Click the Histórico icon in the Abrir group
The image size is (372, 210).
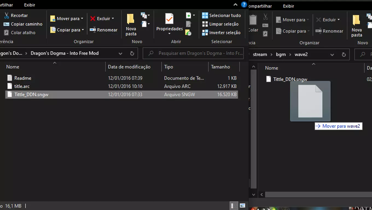click(x=188, y=33)
